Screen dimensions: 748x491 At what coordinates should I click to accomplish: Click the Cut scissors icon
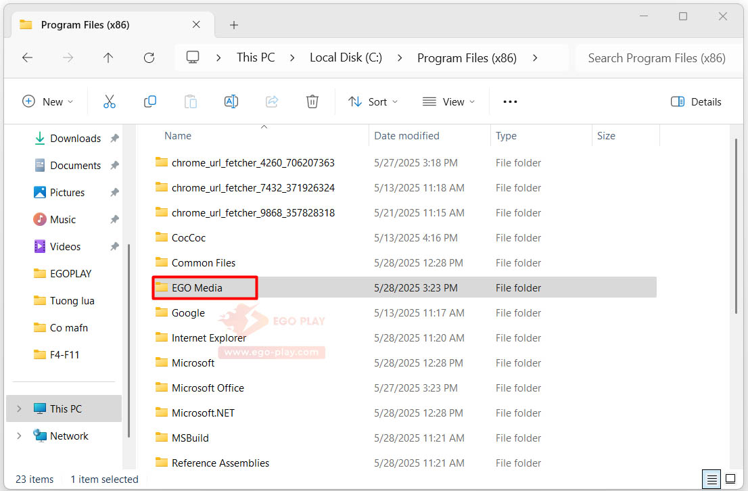[x=110, y=101]
